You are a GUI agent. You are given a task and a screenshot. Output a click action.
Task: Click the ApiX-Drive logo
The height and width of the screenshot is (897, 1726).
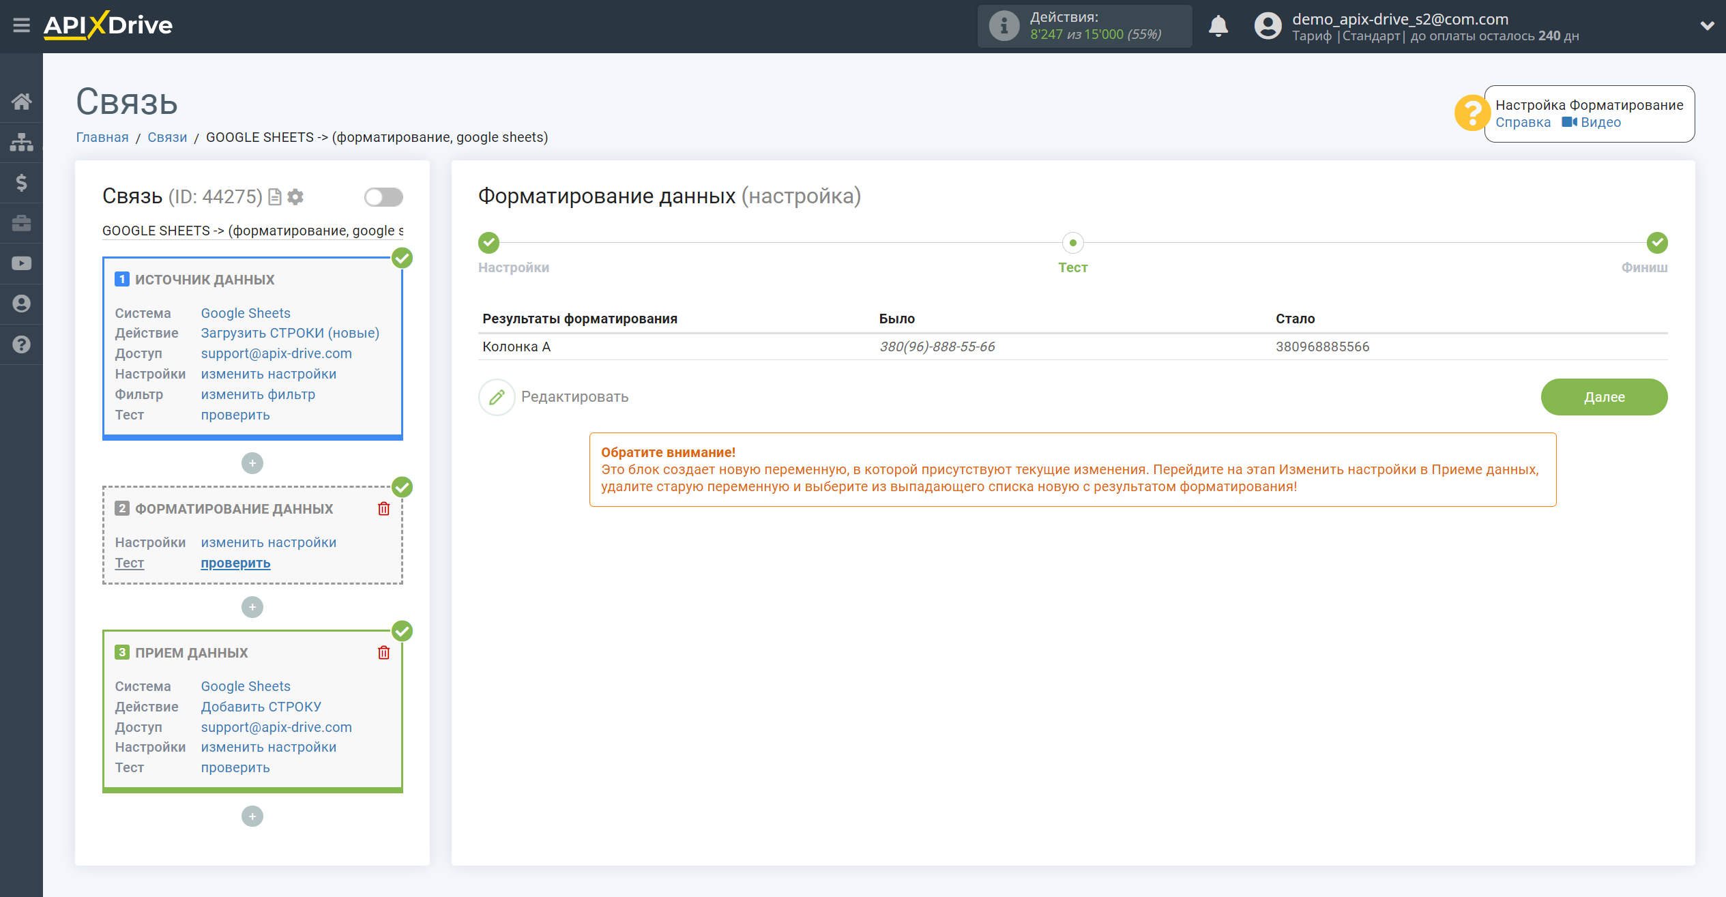pyautogui.click(x=108, y=26)
